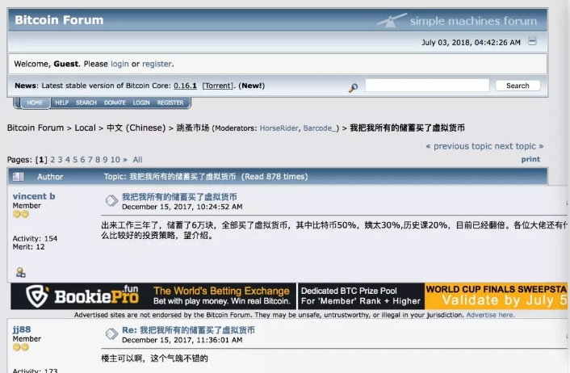Screen dimensions: 570x373
Task: Click the simple machines forum logo
Action: 457,20
